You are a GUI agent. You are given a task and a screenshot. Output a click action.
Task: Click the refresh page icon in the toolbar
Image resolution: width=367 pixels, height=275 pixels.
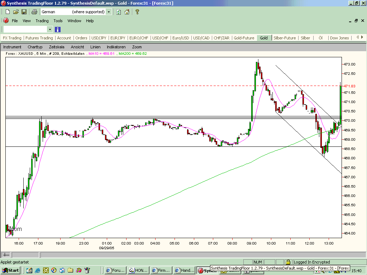click(119, 12)
